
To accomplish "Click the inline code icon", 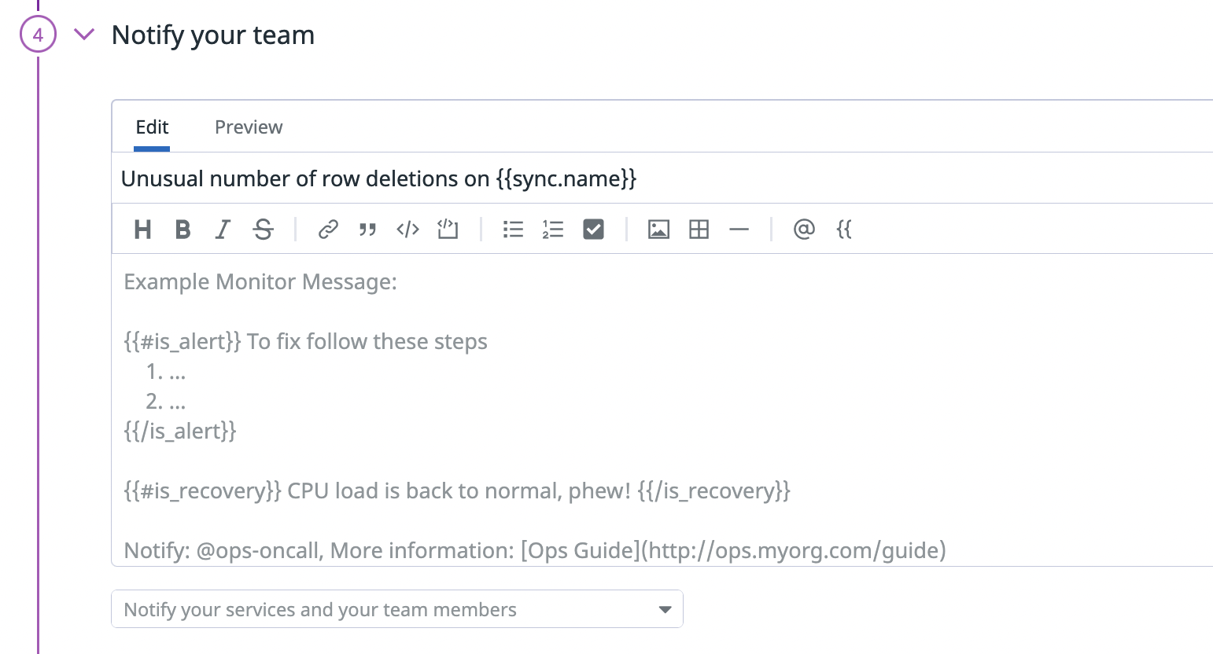I will coord(407,230).
